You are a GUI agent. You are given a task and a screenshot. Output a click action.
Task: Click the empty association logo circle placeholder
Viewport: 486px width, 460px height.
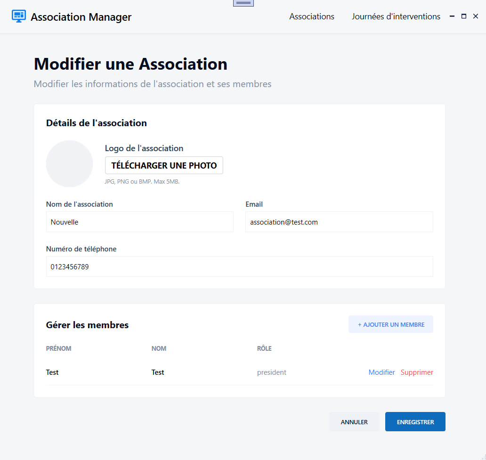point(69,164)
